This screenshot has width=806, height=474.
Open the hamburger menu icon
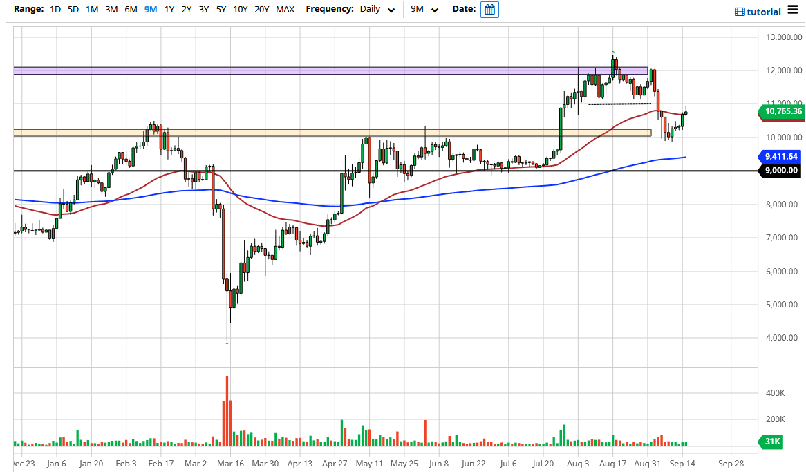794,11
